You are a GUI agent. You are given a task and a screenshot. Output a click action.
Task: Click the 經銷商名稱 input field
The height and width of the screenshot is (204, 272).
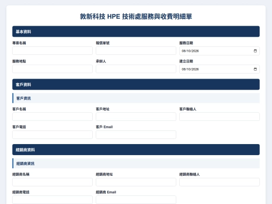tap(52, 182)
